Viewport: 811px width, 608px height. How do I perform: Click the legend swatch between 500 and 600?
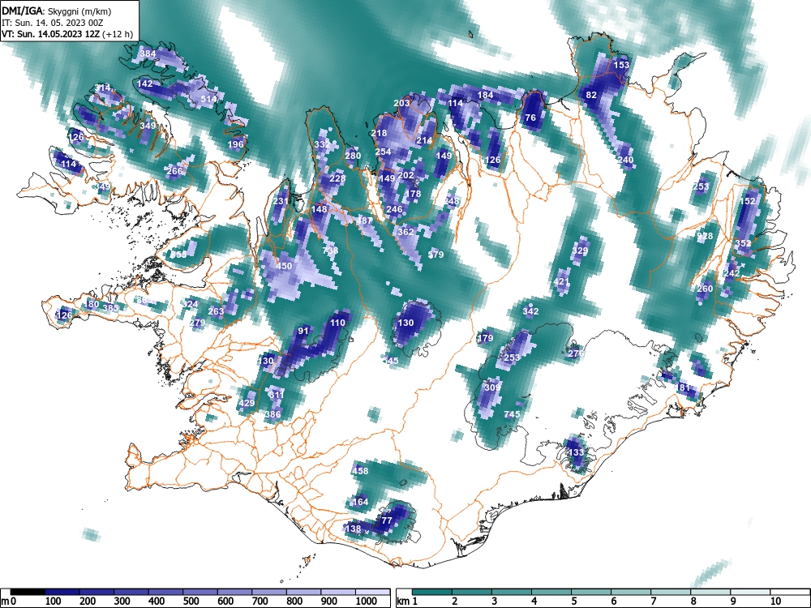pyautogui.click(x=200, y=592)
